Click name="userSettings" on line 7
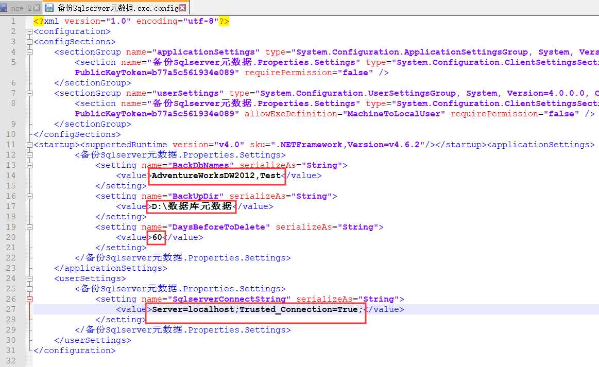599x367 pixels. [175, 93]
